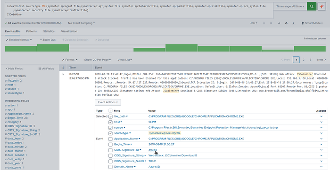Open All Fields dialog
330x170 pixels.
pos(46,69)
